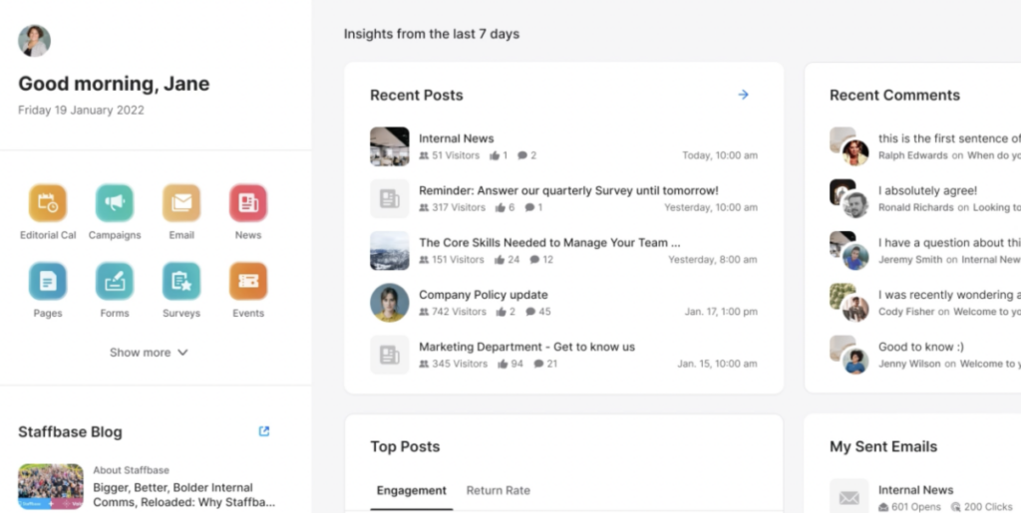
Task: Open the Campaigns megaphone icon
Action: tap(115, 203)
